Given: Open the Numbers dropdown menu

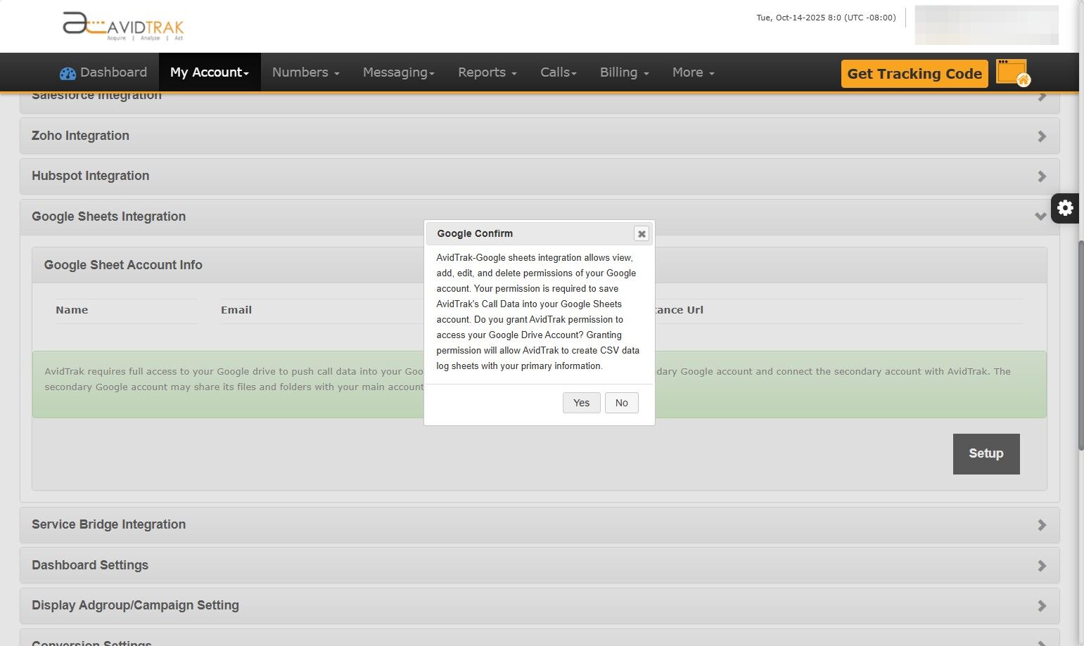Looking at the screenshot, I should click(x=306, y=72).
